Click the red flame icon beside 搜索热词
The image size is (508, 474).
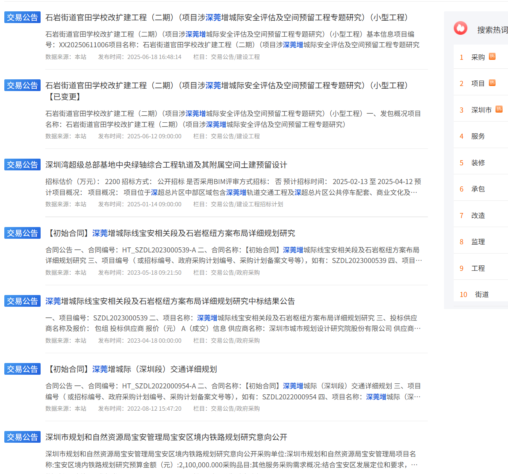click(460, 28)
